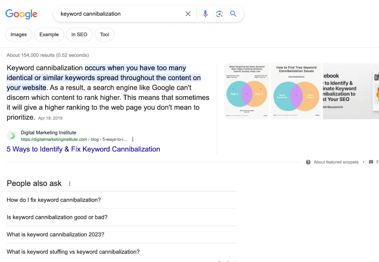Open "5 Ways to Identify & Fix Keyword Cannibalization"
This screenshot has width=379, height=262.
coord(83,149)
